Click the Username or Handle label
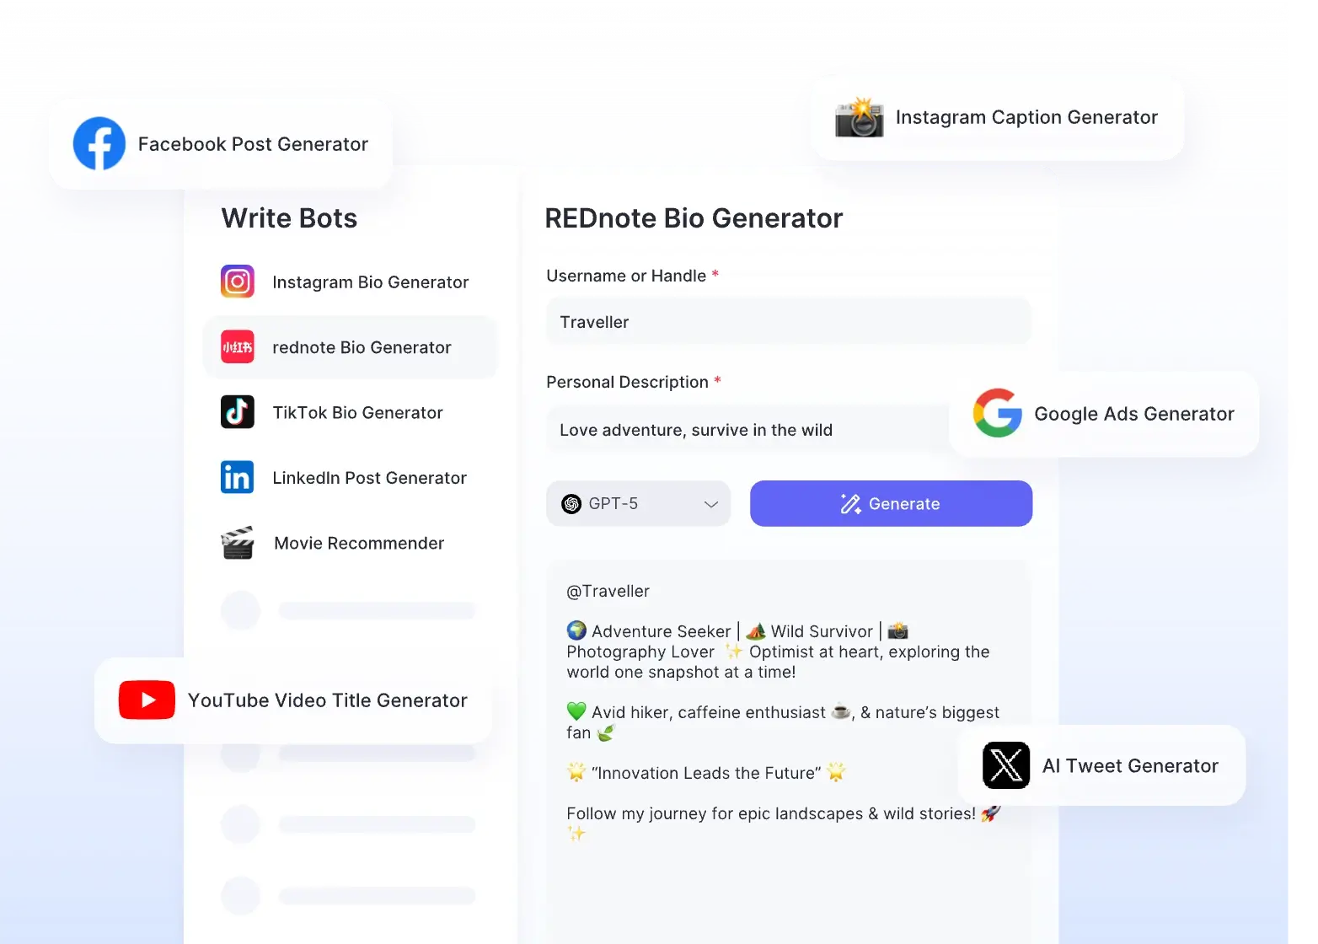The height and width of the screenshot is (944, 1318). (x=626, y=276)
